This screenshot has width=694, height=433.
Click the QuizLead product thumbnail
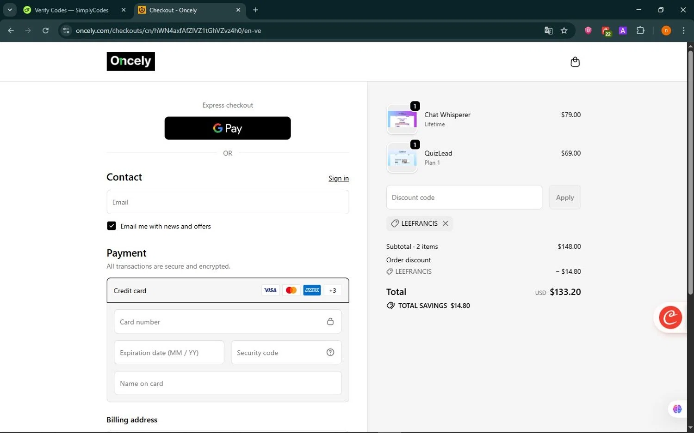[x=402, y=158]
